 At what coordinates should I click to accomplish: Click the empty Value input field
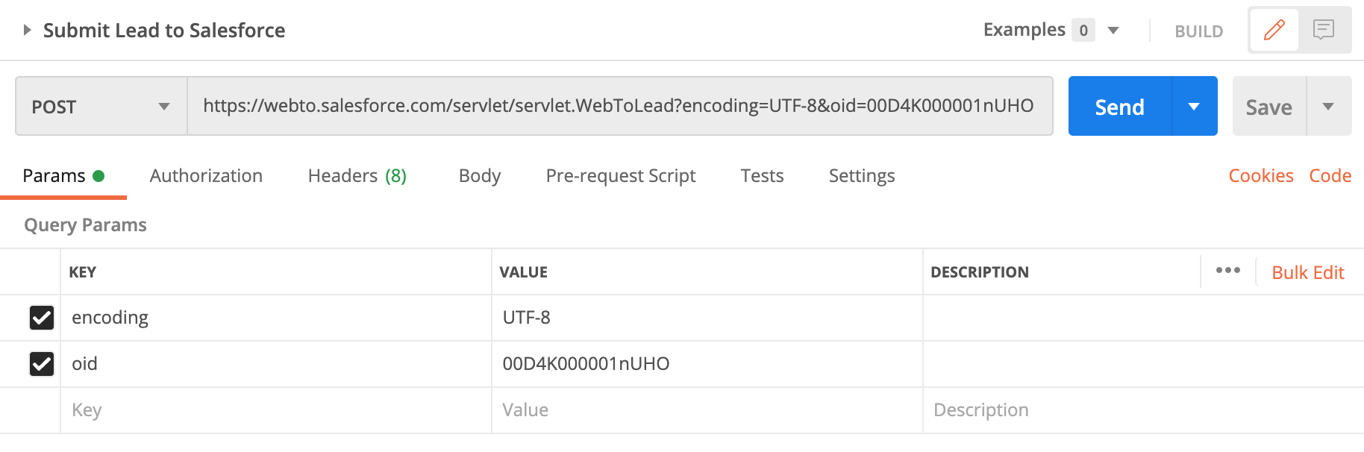click(x=707, y=410)
